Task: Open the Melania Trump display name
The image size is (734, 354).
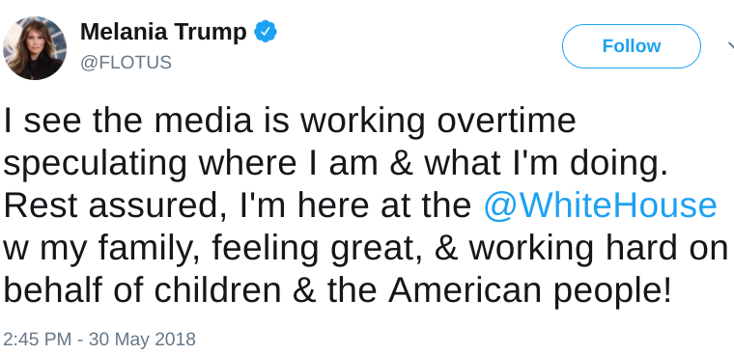Action: (163, 32)
